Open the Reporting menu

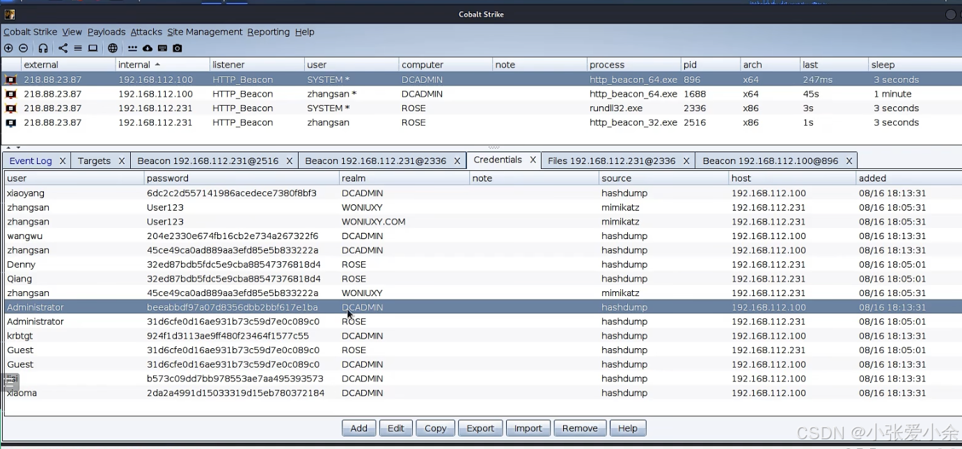coord(268,32)
